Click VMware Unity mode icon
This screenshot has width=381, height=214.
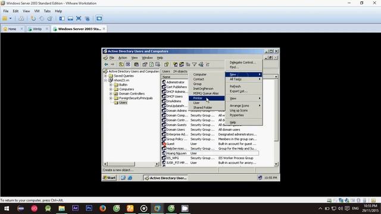[88, 18]
